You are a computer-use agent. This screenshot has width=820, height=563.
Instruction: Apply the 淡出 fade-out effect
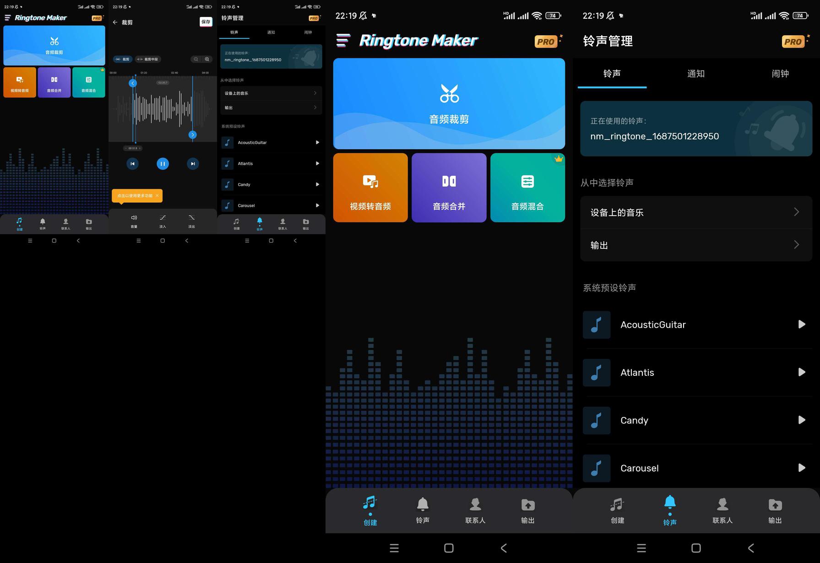[x=191, y=221]
